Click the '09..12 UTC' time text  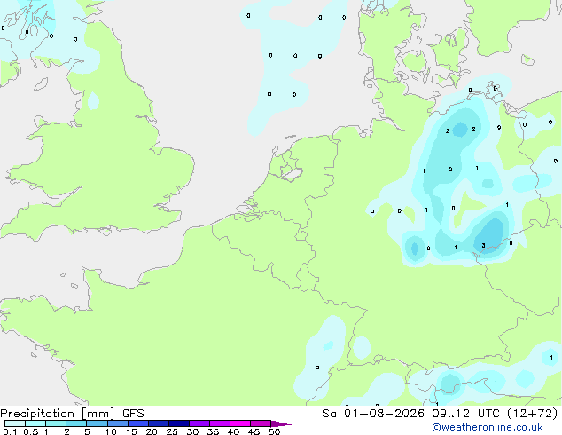(x=466, y=414)
